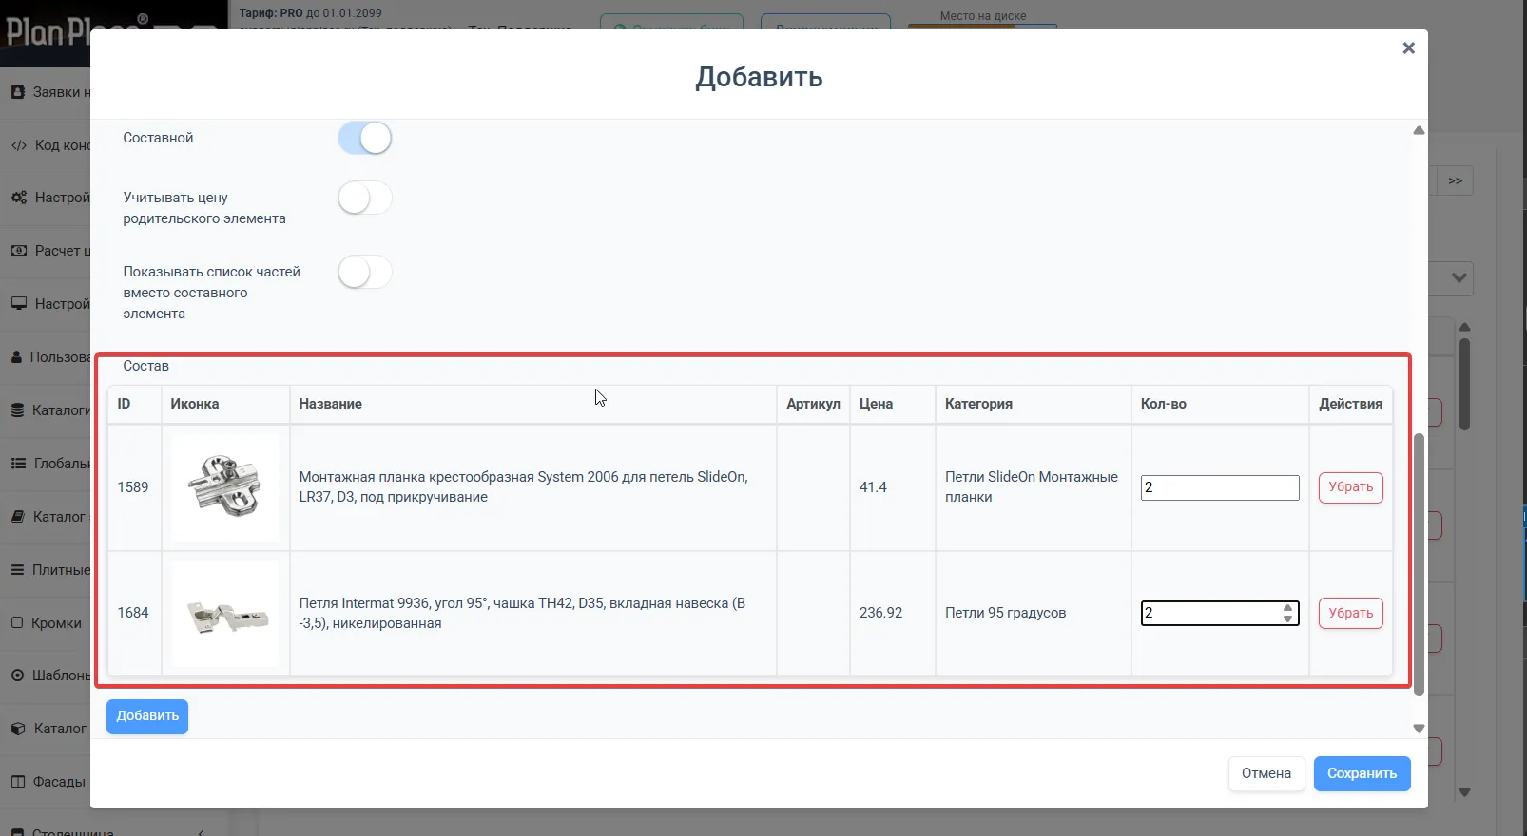Screen dimensions: 1527x836
Task: Click the Каталог cube icon
Action: tap(18, 729)
